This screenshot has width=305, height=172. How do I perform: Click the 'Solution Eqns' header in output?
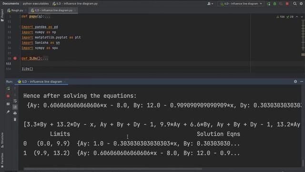tap(218, 134)
